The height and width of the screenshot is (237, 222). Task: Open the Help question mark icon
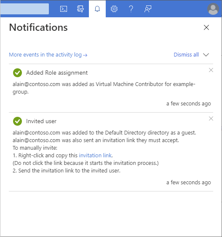coord(131,9)
